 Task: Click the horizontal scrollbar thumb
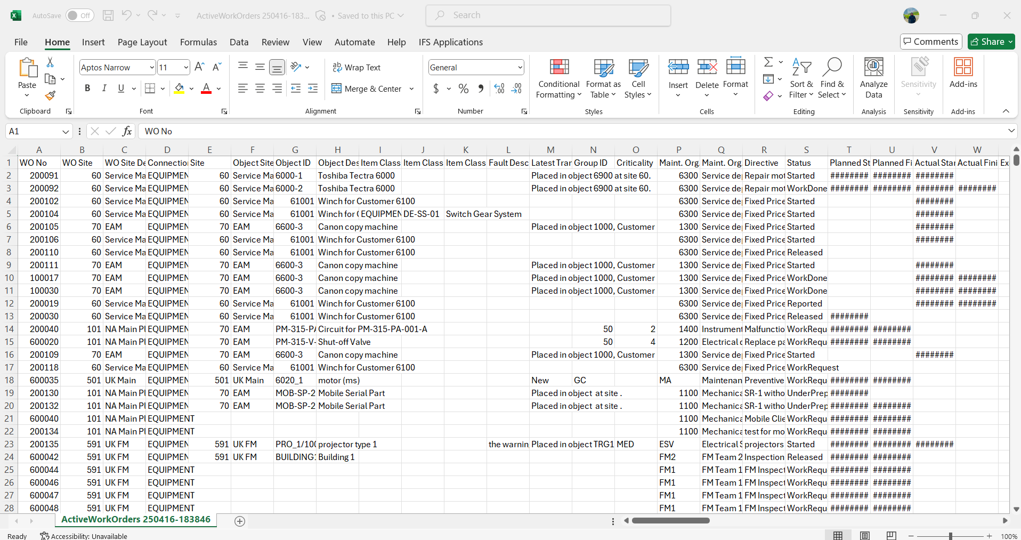coord(671,521)
